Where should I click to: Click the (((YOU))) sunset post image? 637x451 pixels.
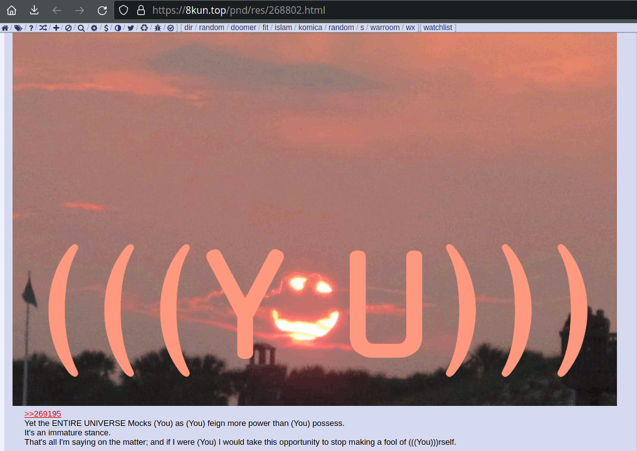click(315, 219)
